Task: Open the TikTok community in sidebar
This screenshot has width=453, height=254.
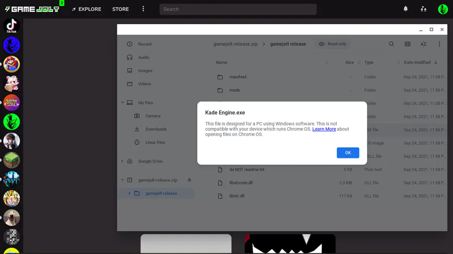Action: [x=12, y=26]
